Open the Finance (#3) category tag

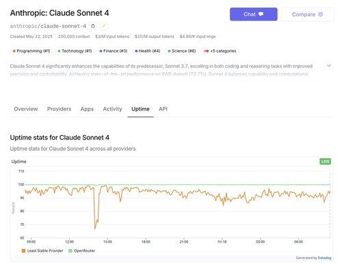114,51
